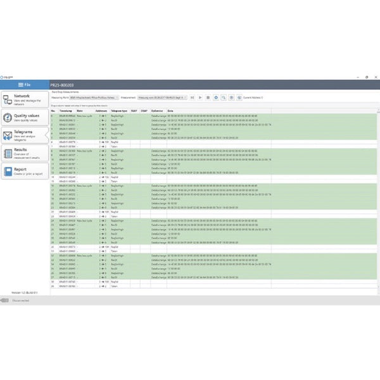Screen dimensions: 380x380
Task: Click the last toolbar icon before Current Address
Action: coord(239,98)
